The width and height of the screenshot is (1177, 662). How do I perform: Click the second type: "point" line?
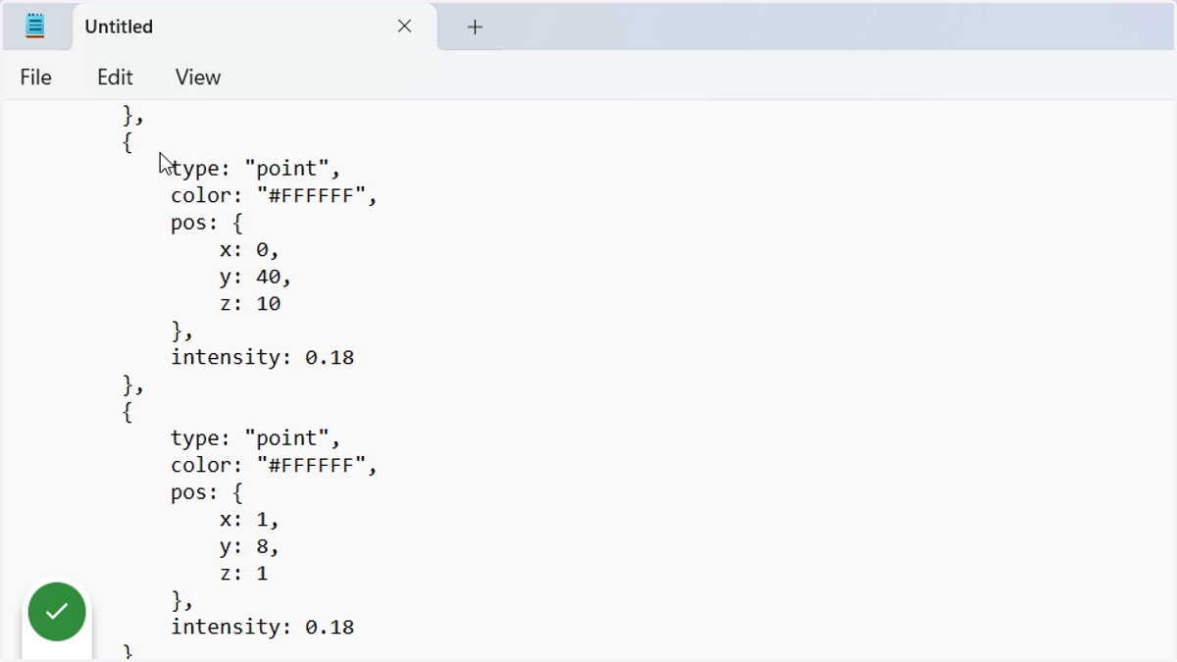click(256, 438)
